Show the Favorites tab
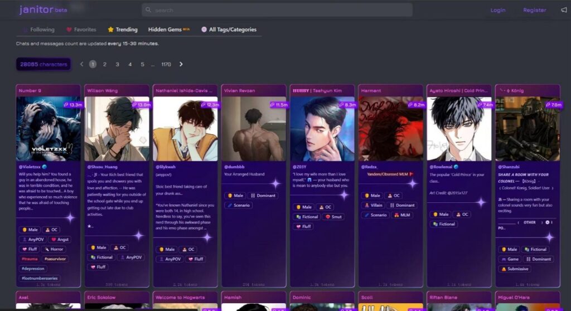 click(x=81, y=30)
